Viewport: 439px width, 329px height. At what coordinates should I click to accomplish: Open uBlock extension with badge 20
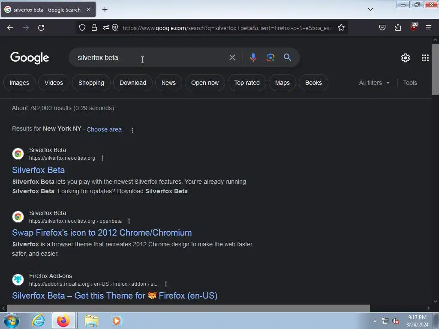pyautogui.click(x=414, y=27)
